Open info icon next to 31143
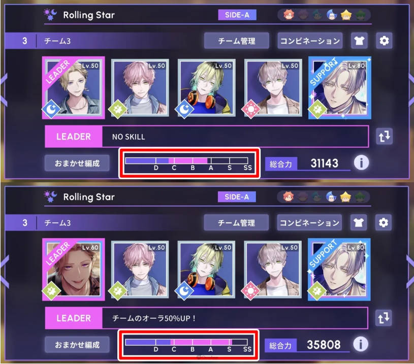 [361, 162]
